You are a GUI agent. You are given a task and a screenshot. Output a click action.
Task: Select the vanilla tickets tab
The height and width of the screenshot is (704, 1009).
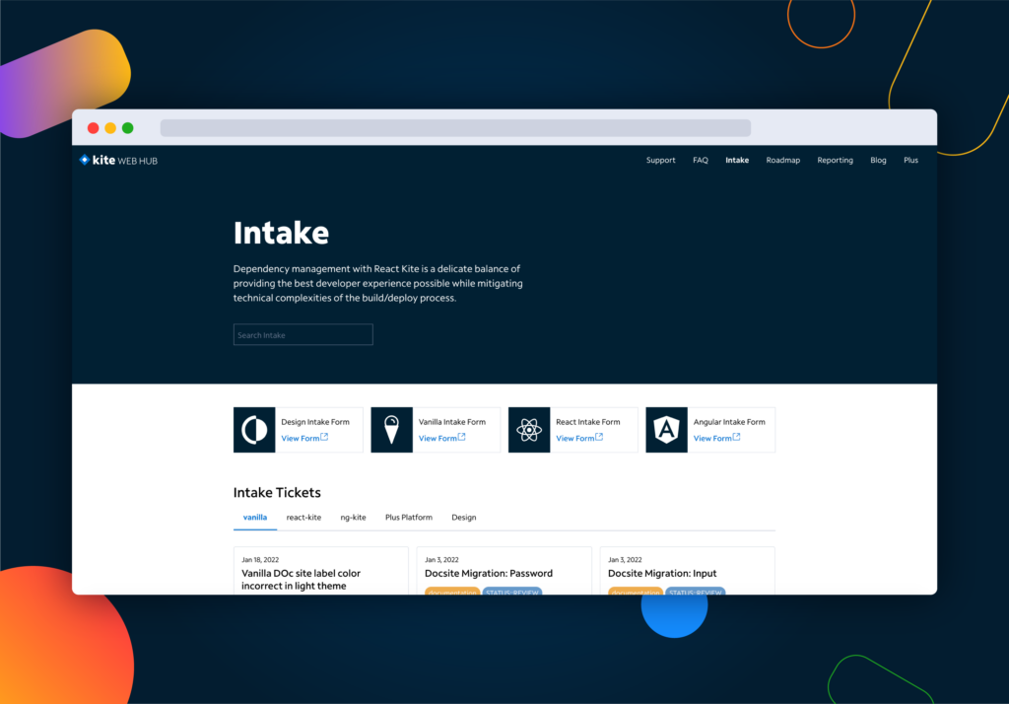pyautogui.click(x=255, y=518)
